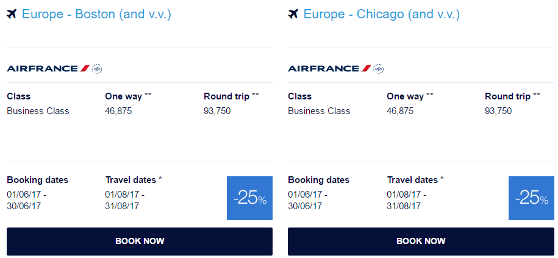This screenshot has width=558, height=258.
Task: Click the Air France logo in Boston card
Action: [x=48, y=68]
